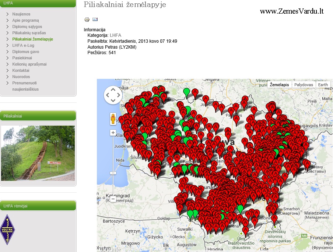Click the Maladziečna label on the map

tap(317, 213)
